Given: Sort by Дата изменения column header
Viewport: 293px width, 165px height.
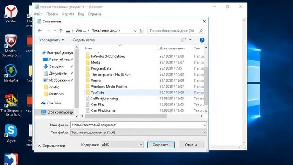Looking at the screenshot, I should click(x=172, y=48).
